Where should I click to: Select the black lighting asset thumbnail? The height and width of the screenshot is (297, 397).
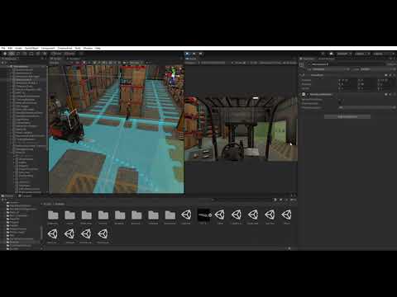point(203,214)
